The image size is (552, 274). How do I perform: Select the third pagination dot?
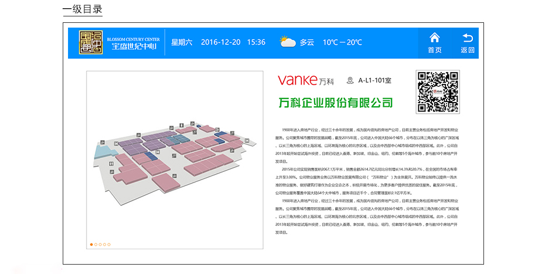[x=100, y=244]
